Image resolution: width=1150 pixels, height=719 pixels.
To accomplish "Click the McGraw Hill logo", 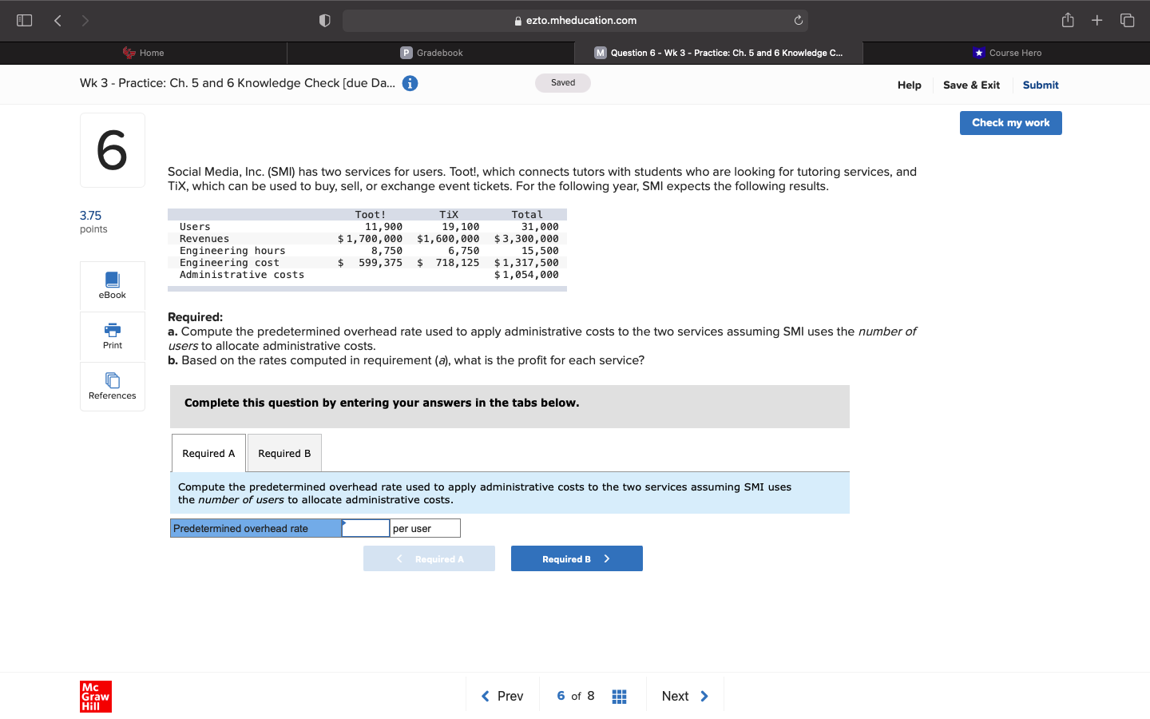I will 96,697.
